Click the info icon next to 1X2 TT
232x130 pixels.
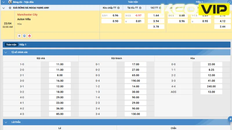pyautogui.click(x=161, y=8)
